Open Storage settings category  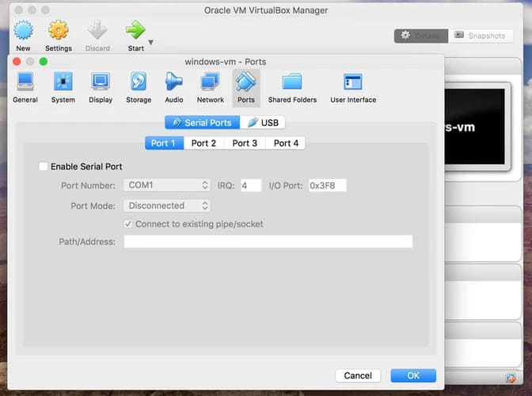click(139, 88)
